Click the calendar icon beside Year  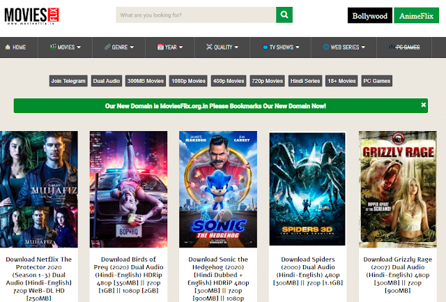160,47
